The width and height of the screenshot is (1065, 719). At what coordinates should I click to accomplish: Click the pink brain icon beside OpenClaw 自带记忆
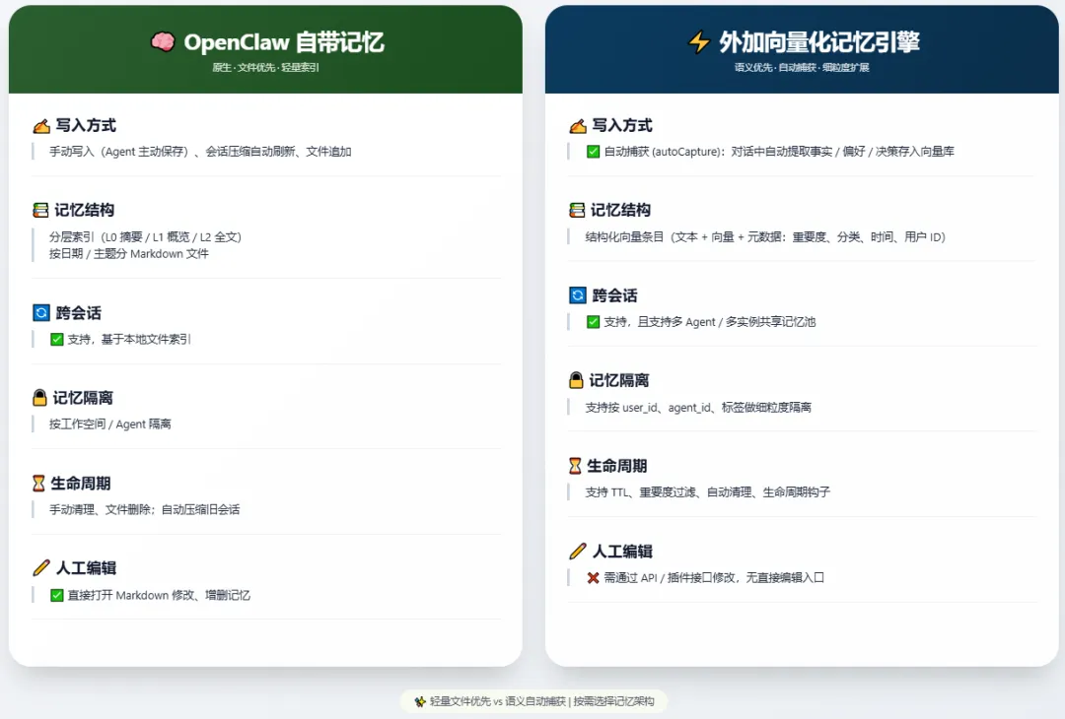tap(163, 42)
